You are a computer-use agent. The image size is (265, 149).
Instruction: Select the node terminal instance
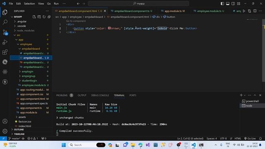[x=252, y=106]
